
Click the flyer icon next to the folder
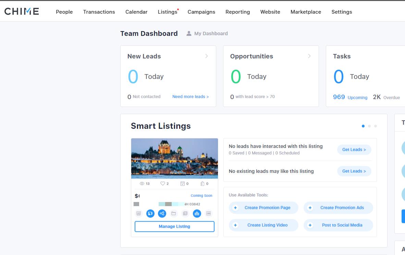pos(185,213)
